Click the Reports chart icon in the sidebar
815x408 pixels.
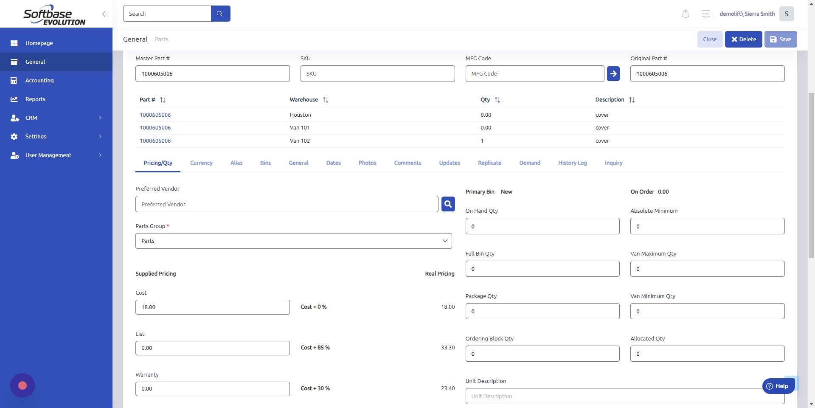(14, 99)
